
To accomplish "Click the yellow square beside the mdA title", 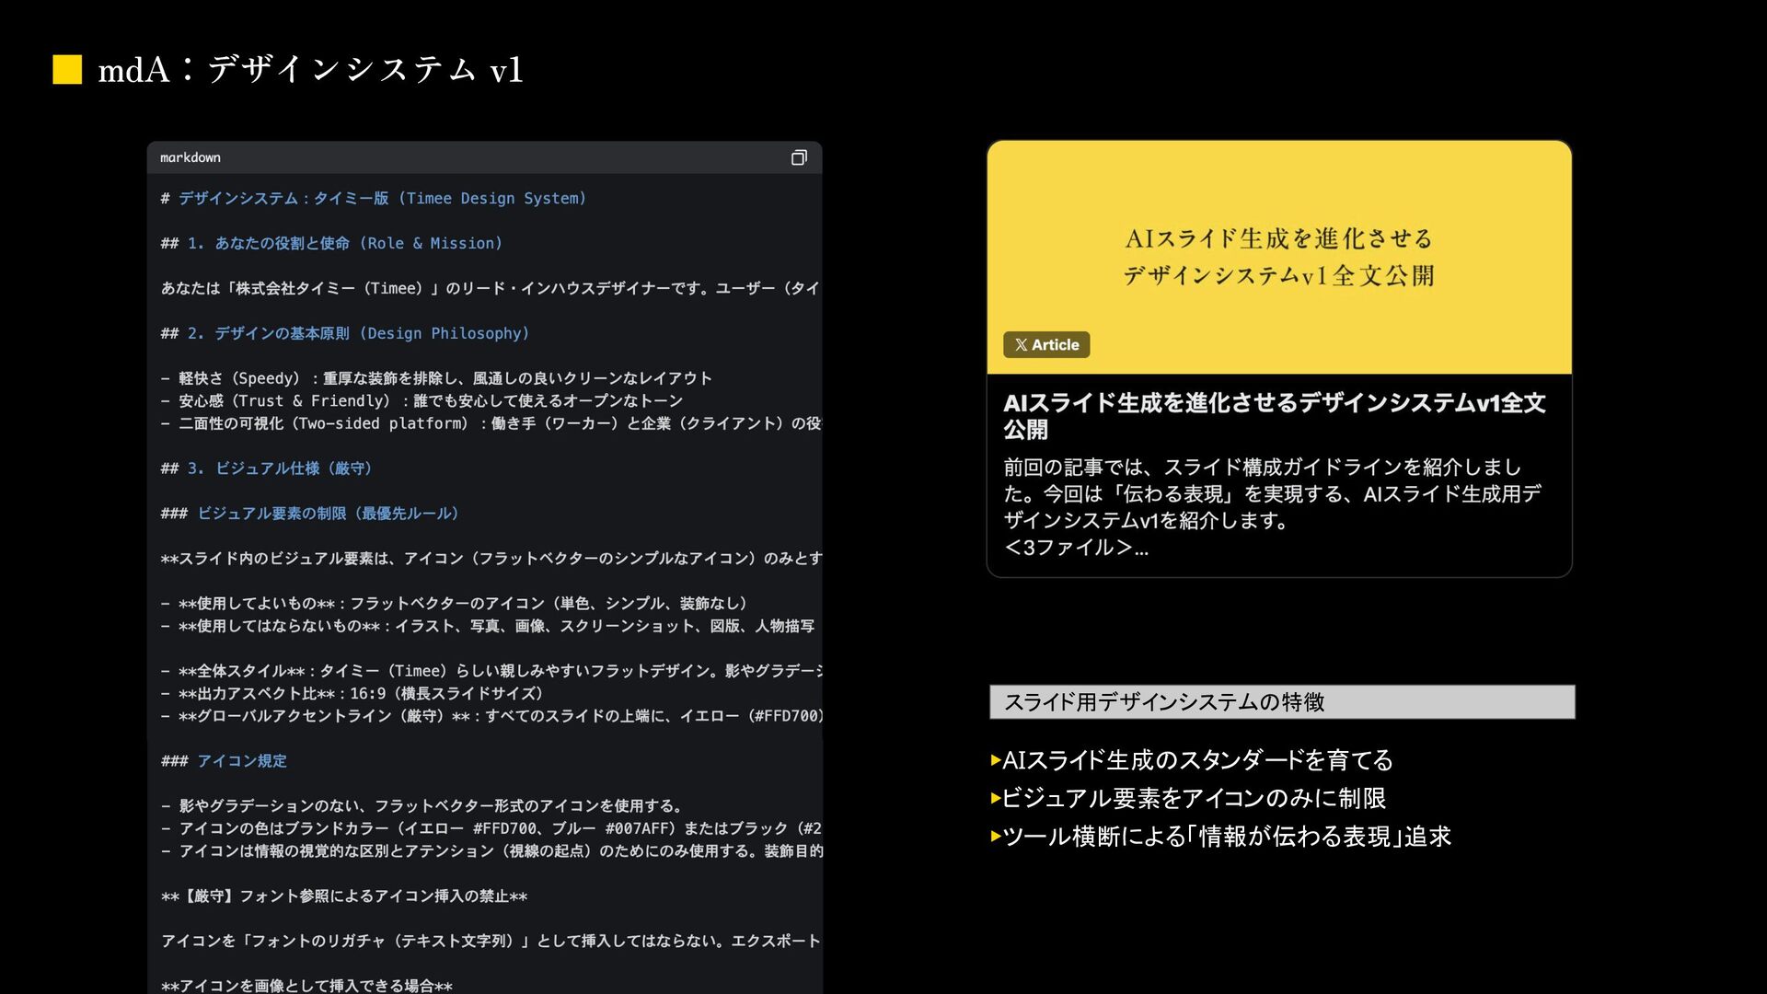I will (x=67, y=70).
